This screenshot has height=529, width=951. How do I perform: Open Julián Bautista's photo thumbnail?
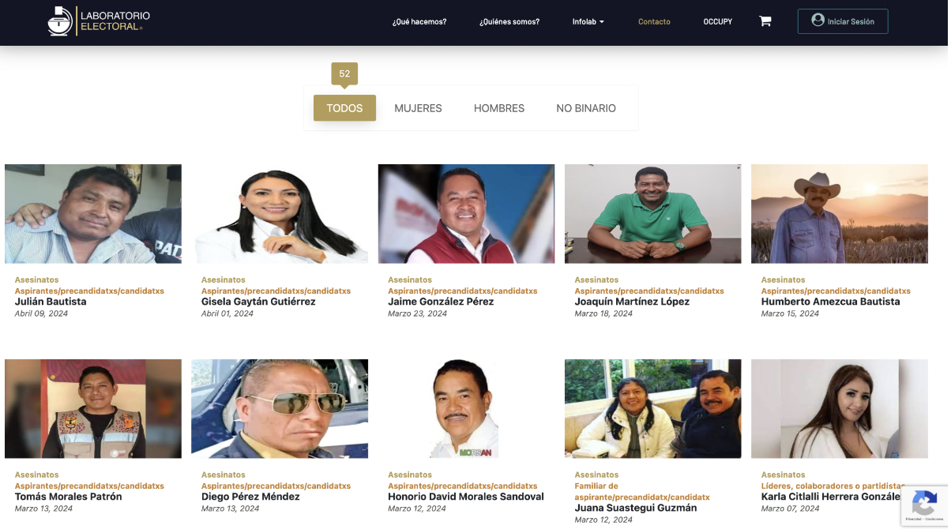pyautogui.click(x=93, y=214)
